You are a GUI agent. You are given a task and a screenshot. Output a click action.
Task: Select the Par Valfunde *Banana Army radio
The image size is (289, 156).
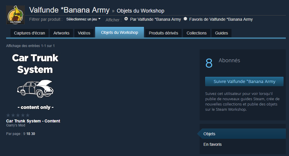pyautogui.click(x=126, y=19)
